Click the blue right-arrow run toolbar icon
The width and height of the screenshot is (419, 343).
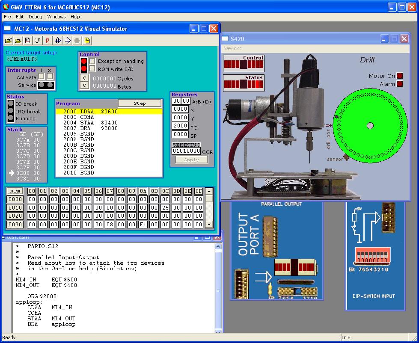pyautogui.click(x=67, y=41)
